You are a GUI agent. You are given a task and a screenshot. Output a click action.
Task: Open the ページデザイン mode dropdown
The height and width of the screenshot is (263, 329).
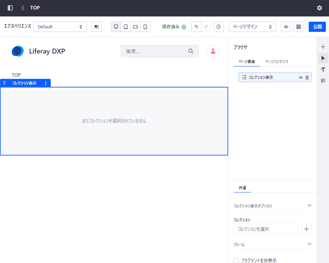click(x=252, y=27)
